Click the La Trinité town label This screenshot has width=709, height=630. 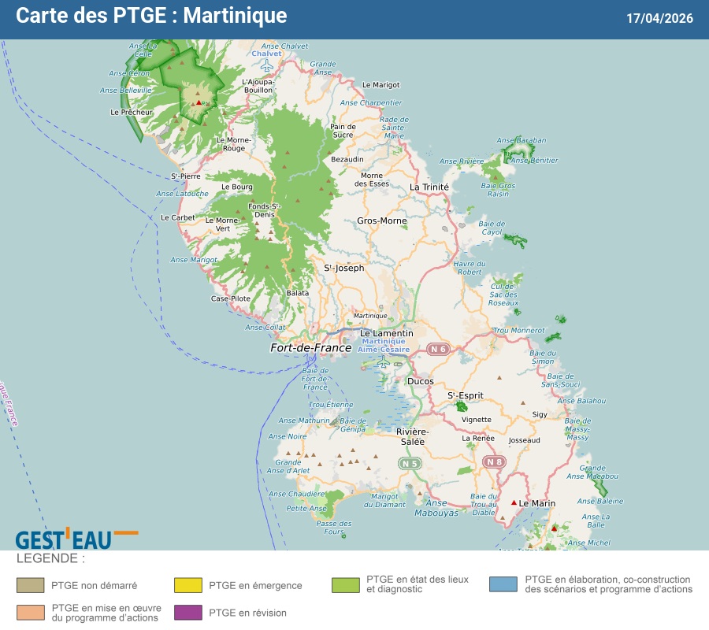tap(429, 187)
